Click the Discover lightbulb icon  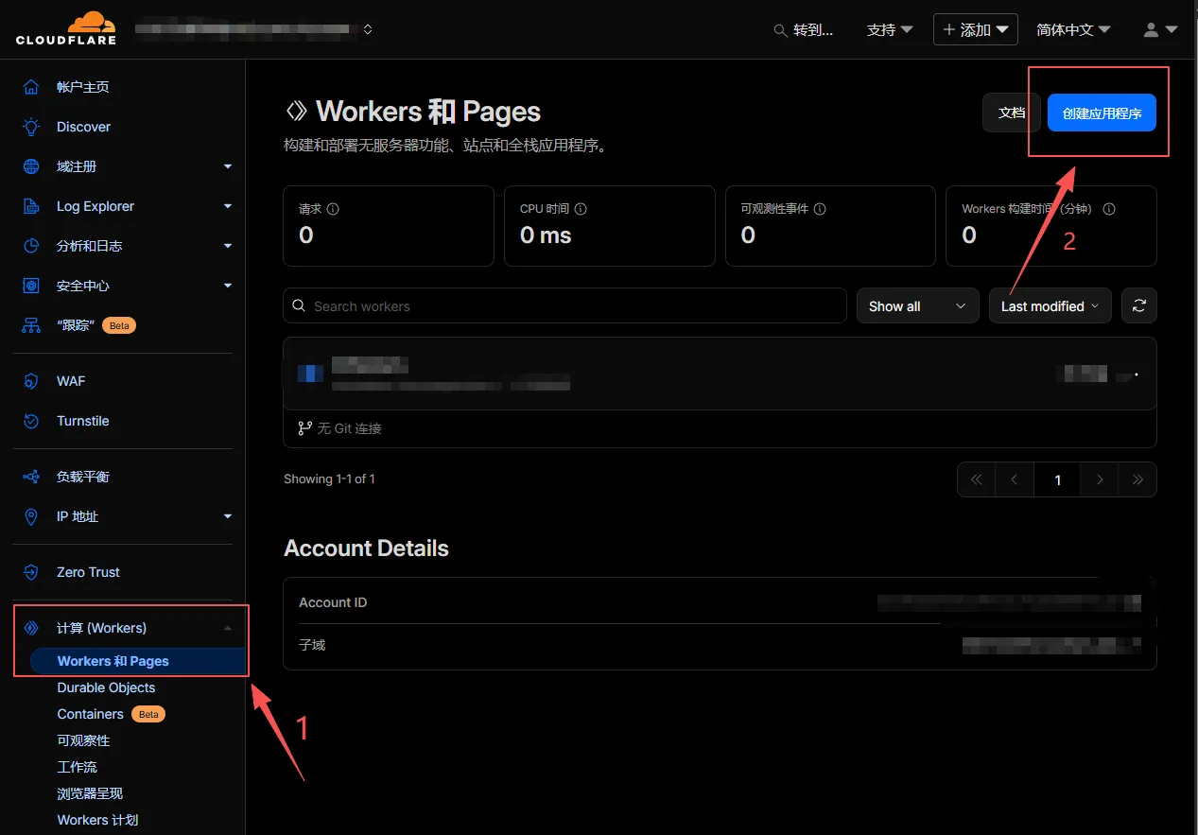pyautogui.click(x=31, y=127)
